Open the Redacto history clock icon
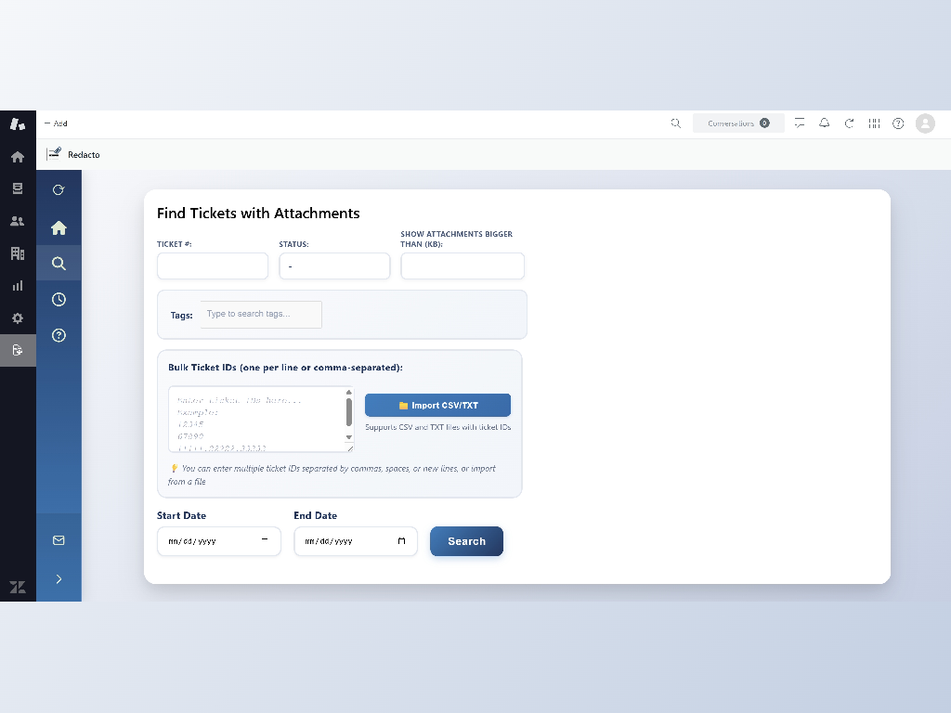The image size is (951, 713). [x=59, y=299]
